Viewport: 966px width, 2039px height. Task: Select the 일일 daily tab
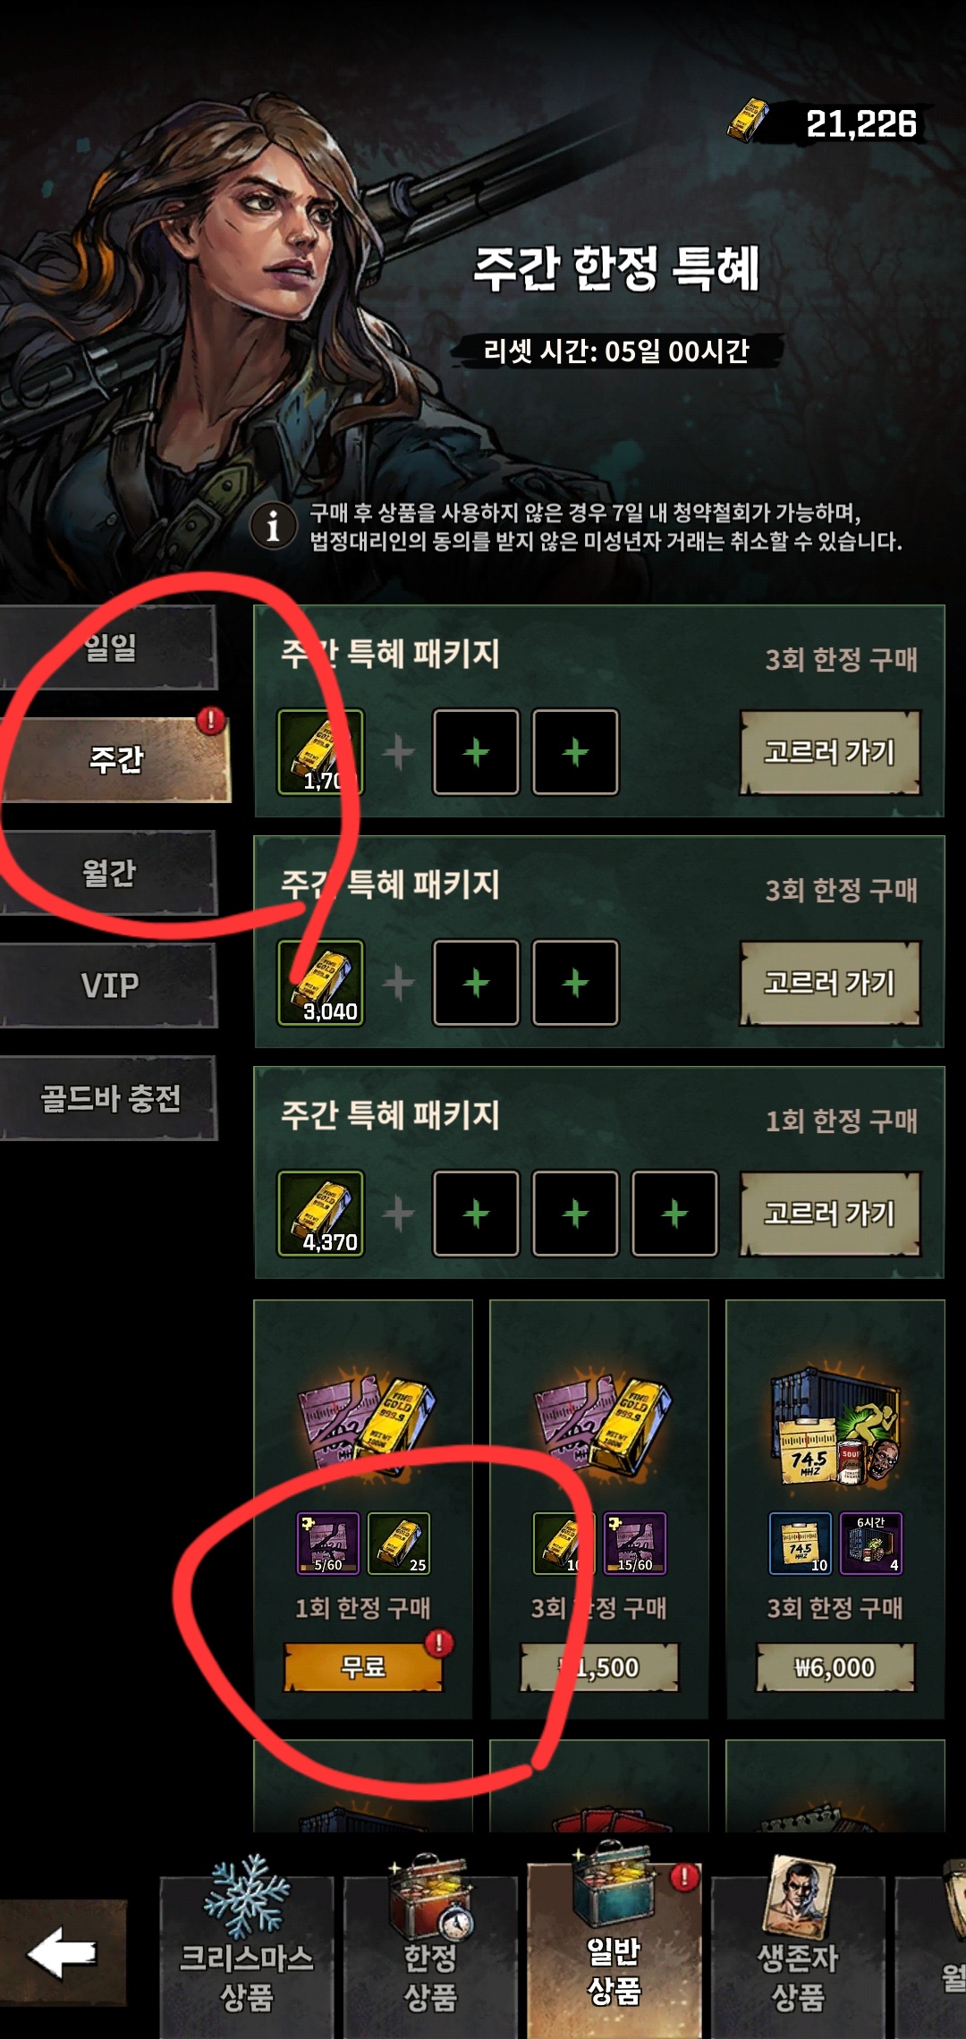pyautogui.click(x=108, y=647)
